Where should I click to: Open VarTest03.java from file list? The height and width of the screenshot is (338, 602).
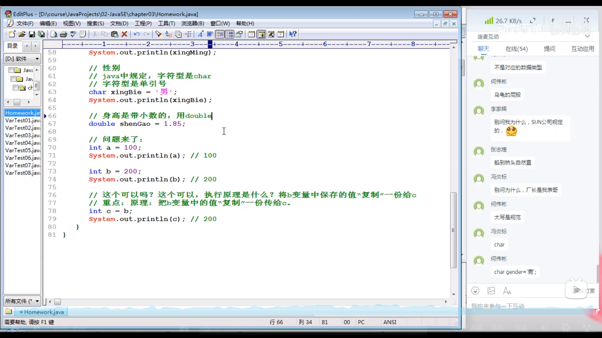click(x=22, y=136)
